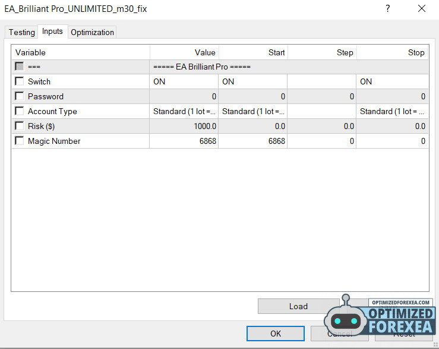Select the Magic Number Start cell 6868

(253, 141)
